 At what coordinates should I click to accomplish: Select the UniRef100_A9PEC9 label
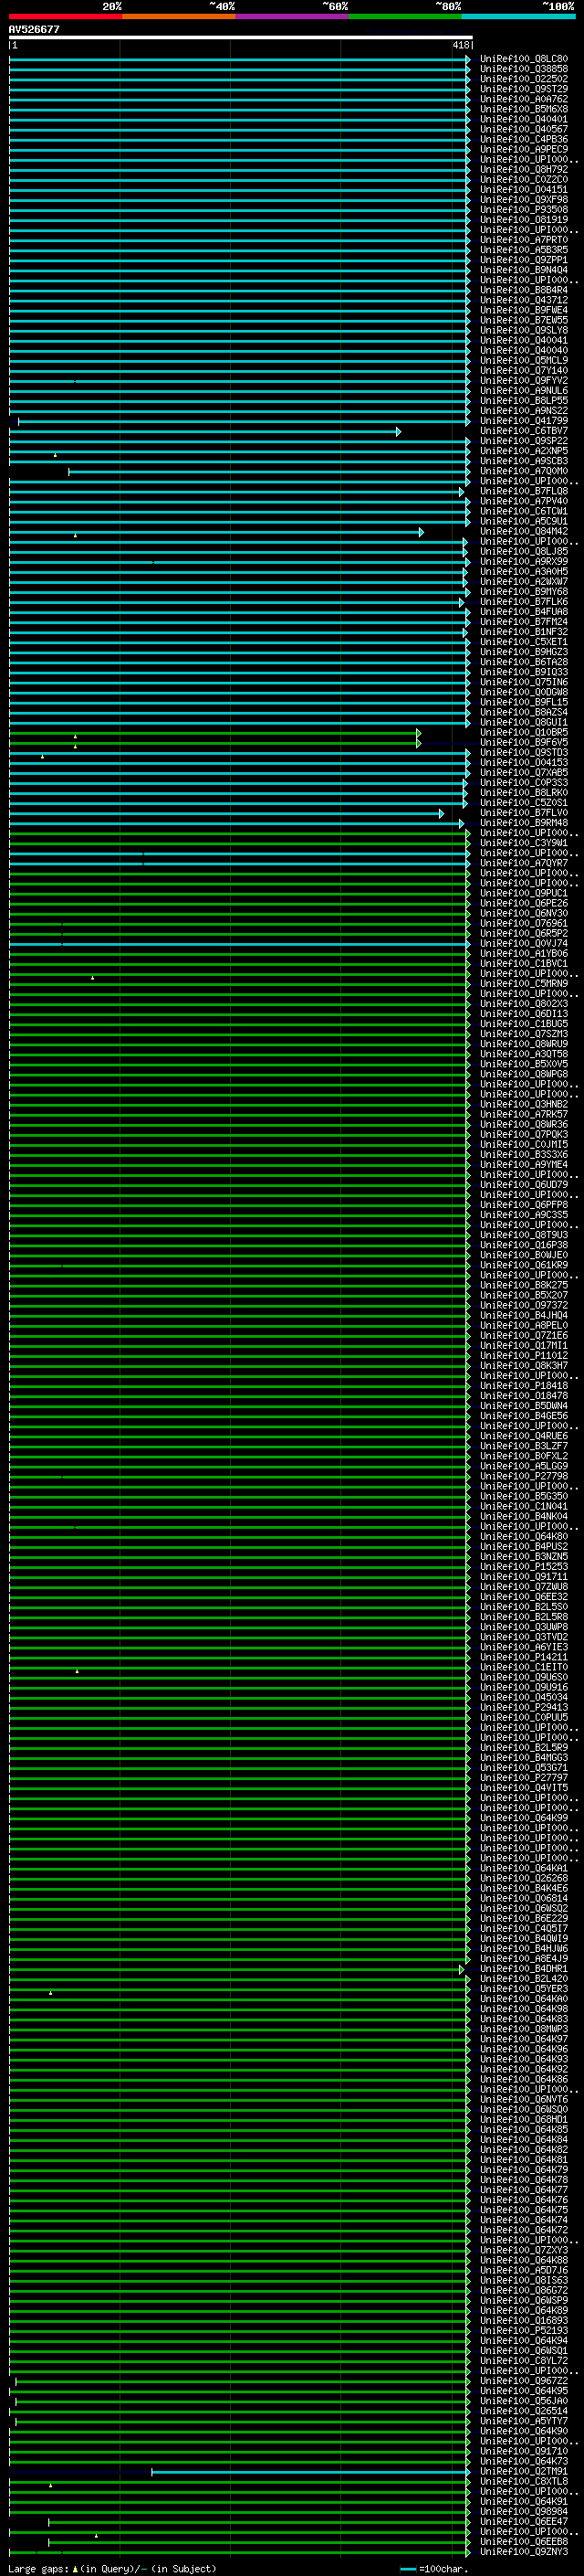pos(523,149)
